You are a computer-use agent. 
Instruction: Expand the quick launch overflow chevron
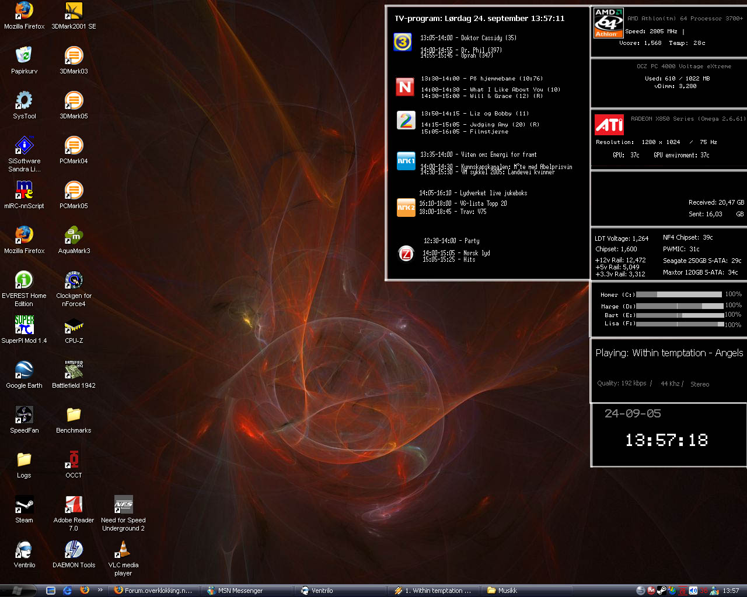[x=100, y=590]
